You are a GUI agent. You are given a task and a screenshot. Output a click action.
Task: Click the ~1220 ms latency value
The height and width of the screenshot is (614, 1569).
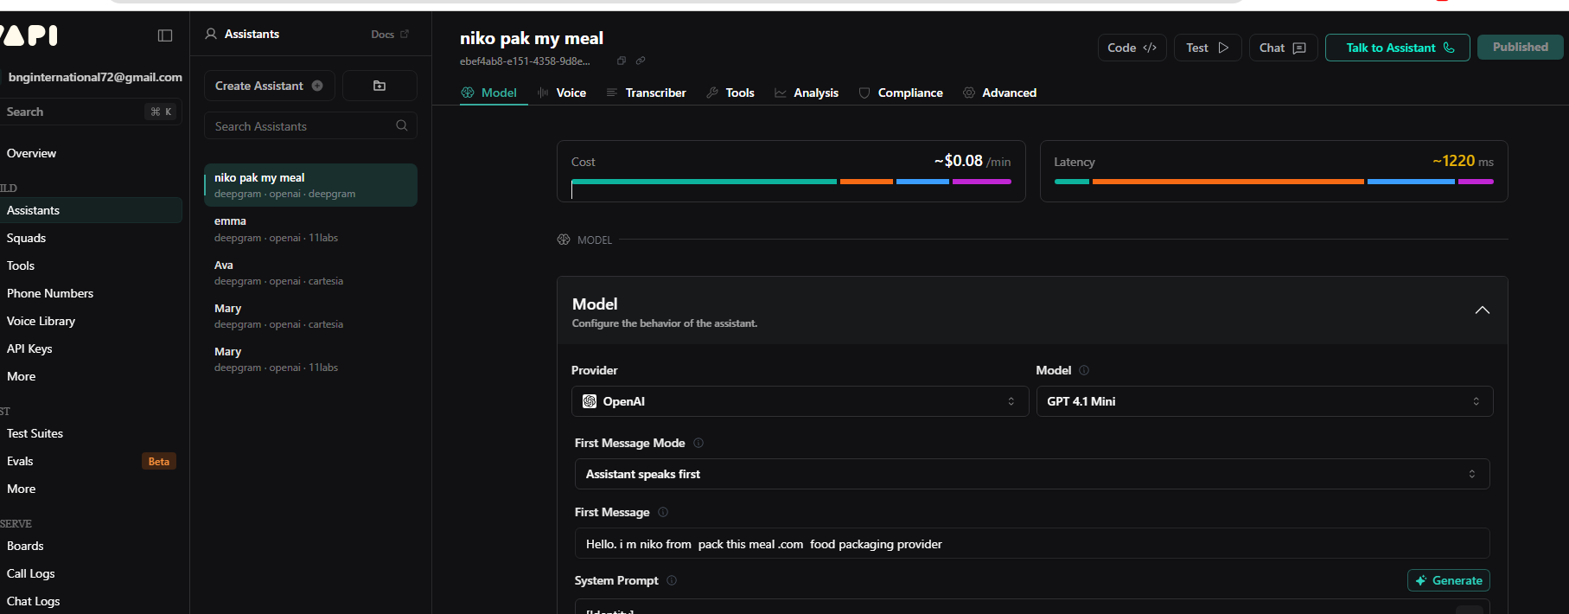1463,161
